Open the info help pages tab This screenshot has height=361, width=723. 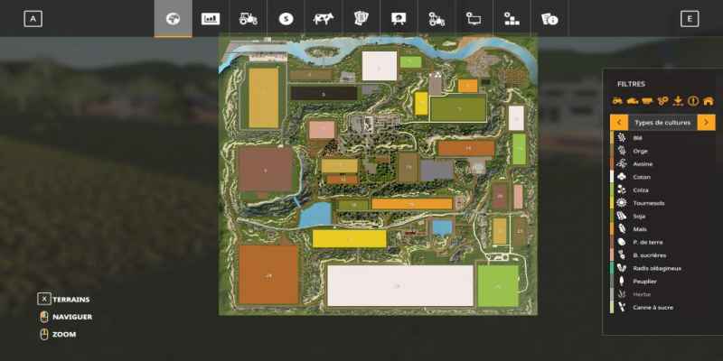click(549, 18)
